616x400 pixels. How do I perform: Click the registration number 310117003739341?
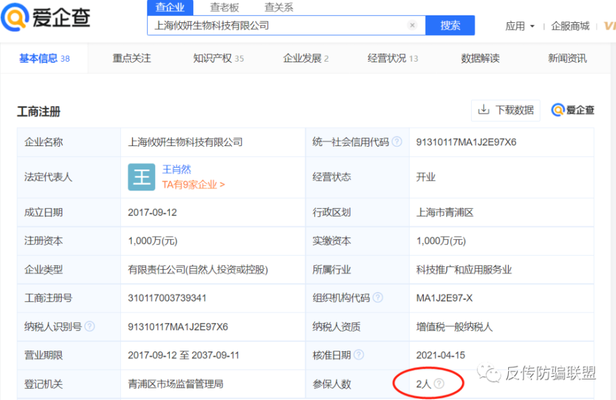(x=167, y=298)
